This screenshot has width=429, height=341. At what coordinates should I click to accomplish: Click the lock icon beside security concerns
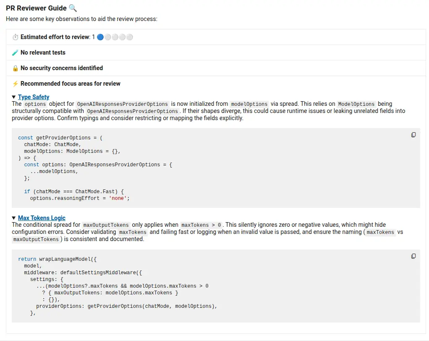[15, 68]
